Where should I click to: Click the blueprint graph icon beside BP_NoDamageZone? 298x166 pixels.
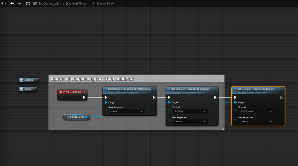tap(28, 3)
